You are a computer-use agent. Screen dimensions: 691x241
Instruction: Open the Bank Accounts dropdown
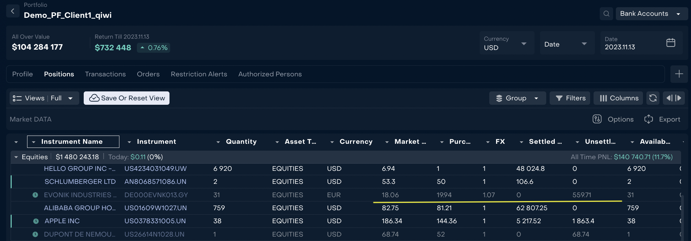click(651, 14)
